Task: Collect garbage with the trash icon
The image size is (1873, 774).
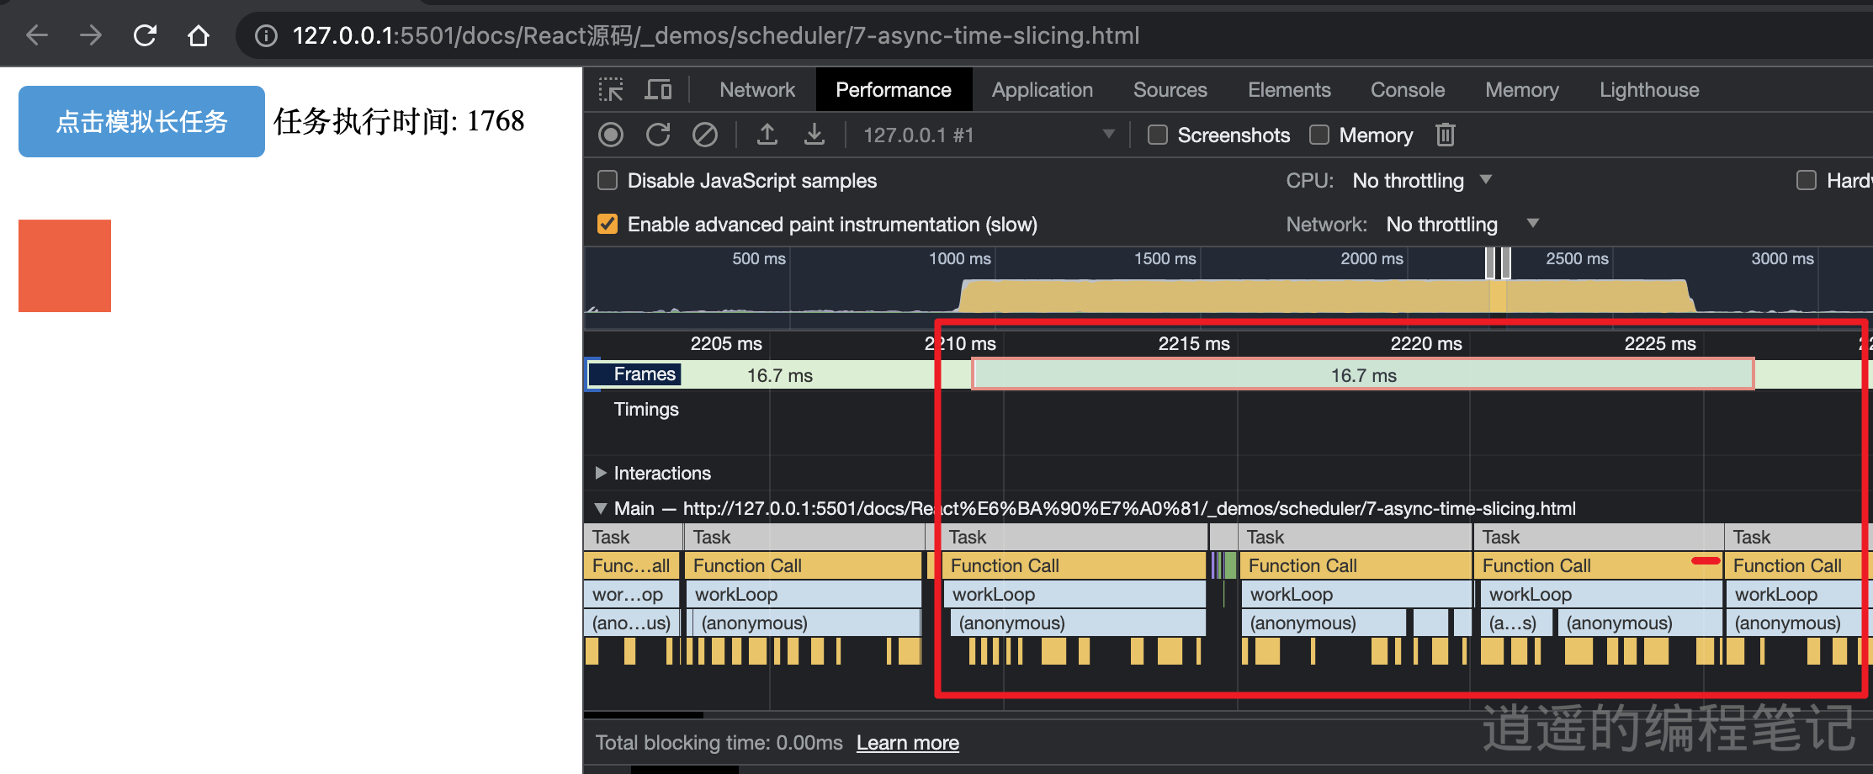Action: point(1446,135)
